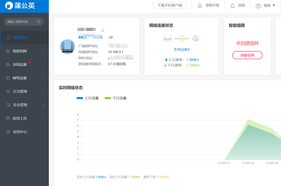Open the 安全管理 sidebar menu
The image size is (281, 186).
pos(25,105)
